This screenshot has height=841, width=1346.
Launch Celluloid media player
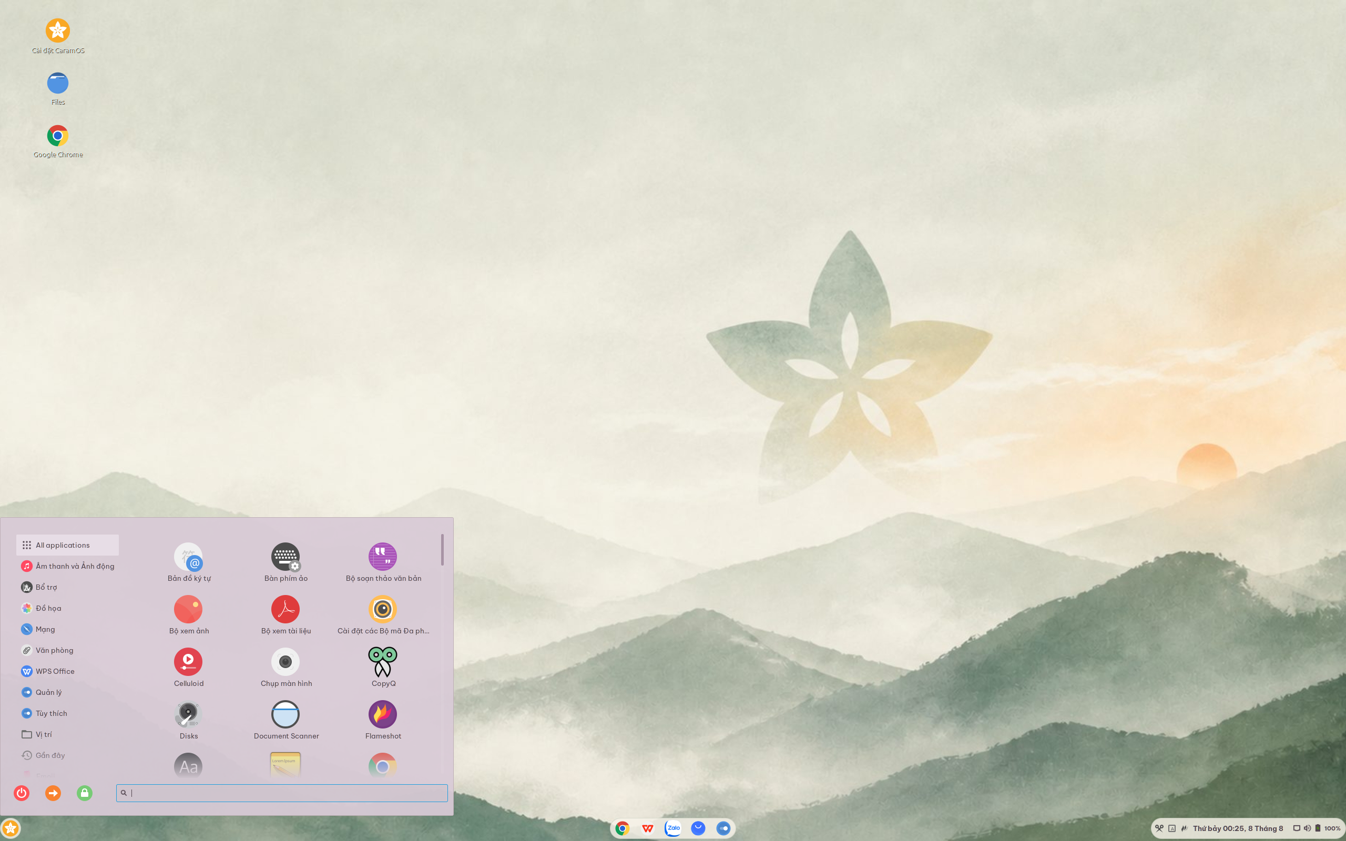pos(189,667)
